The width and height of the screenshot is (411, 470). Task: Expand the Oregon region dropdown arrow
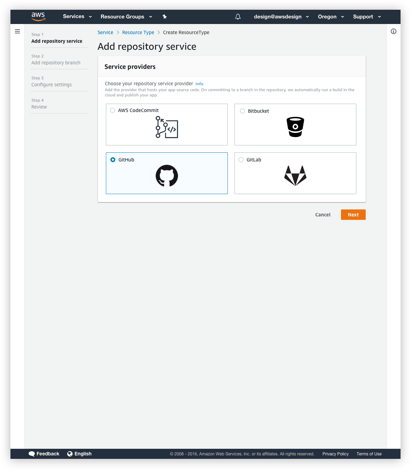(x=343, y=17)
